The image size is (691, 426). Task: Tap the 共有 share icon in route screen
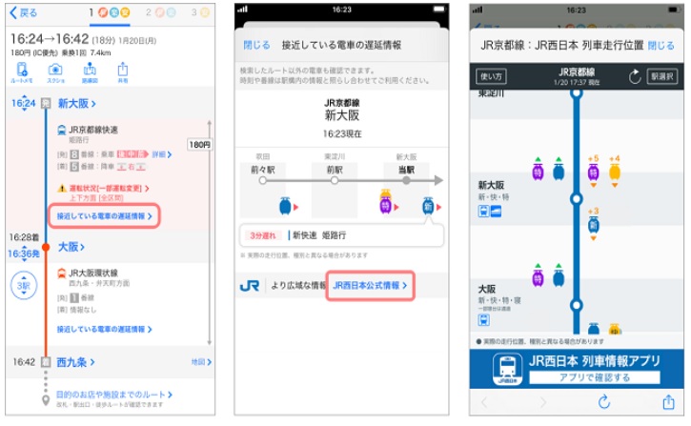(123, 72)
